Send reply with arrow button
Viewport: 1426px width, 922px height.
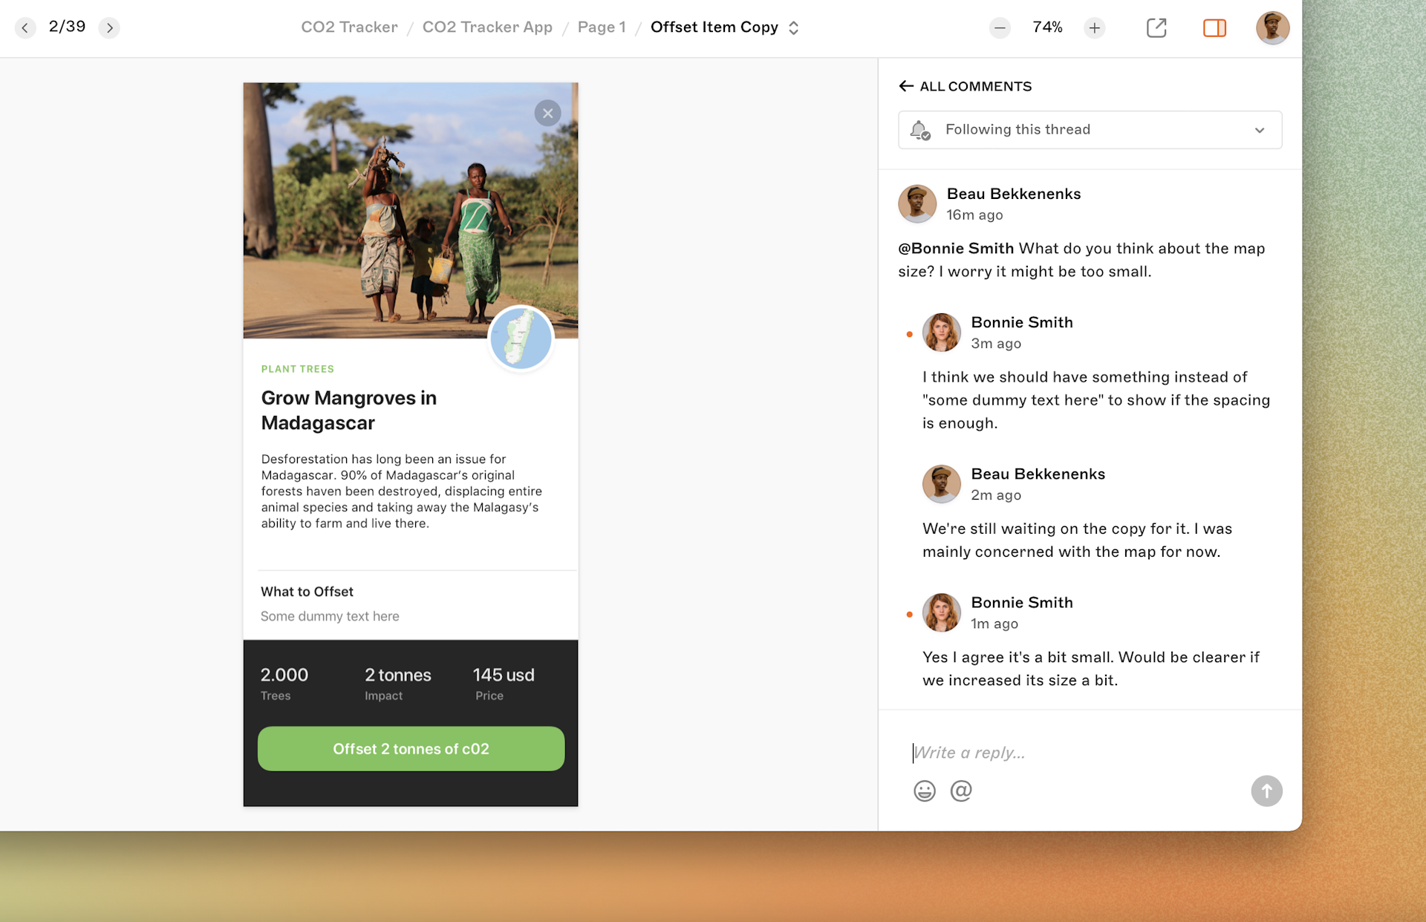[1266, 791]
